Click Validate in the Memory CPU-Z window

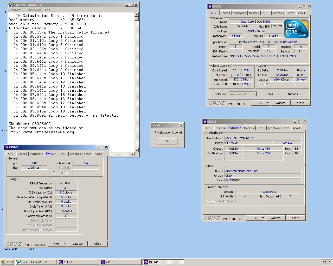pos(78,244)
